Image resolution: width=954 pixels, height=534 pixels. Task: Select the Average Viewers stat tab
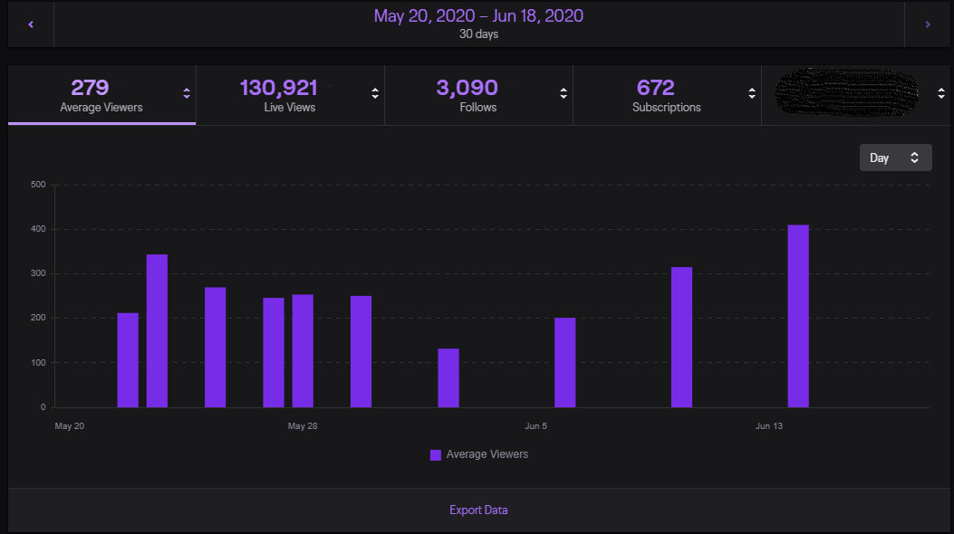pos(101,95)
